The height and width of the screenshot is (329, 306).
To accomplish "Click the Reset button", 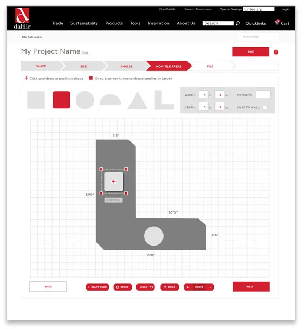I will (x=122, y=287).
